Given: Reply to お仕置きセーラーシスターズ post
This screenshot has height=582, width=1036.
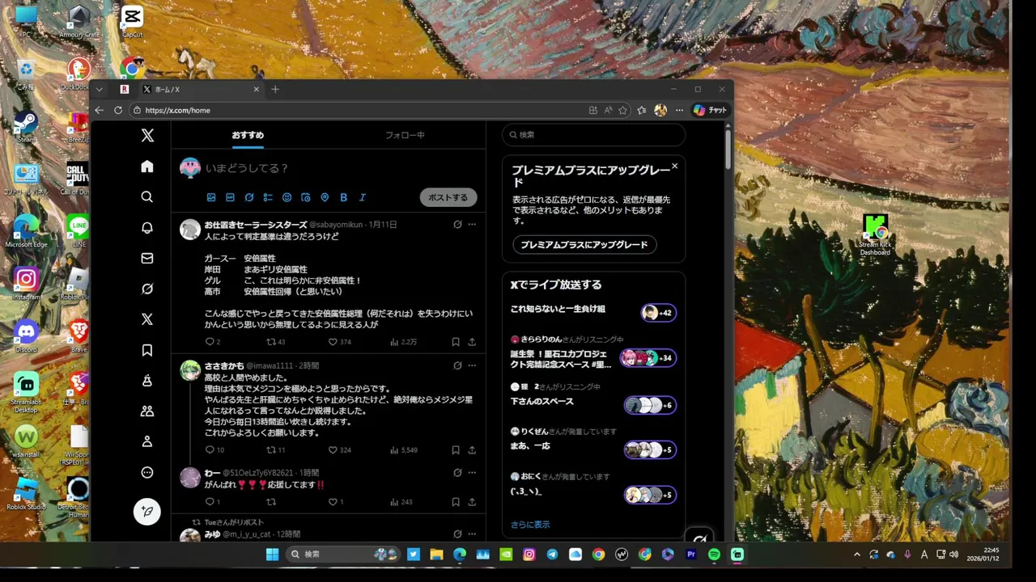Looking at the screenshot, I should click(x=210, y=342).
